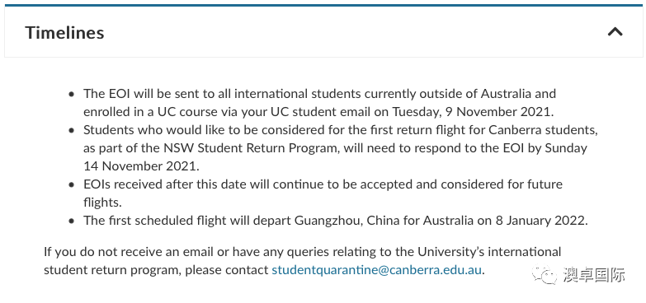Click the Timelines accordion heading text

click(x=64, y=32)
